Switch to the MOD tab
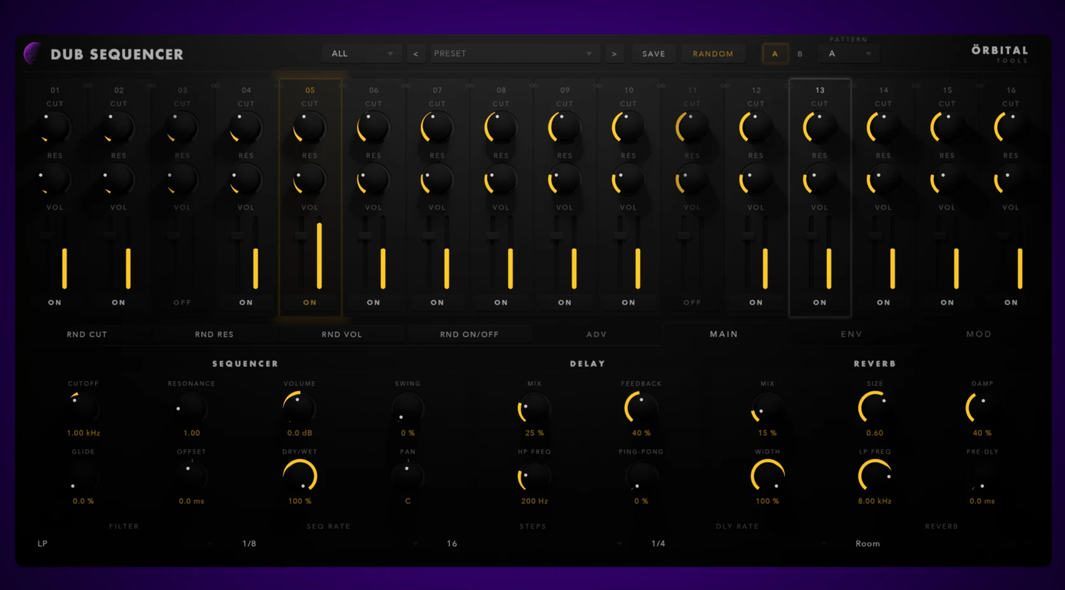 coord(979,335)
